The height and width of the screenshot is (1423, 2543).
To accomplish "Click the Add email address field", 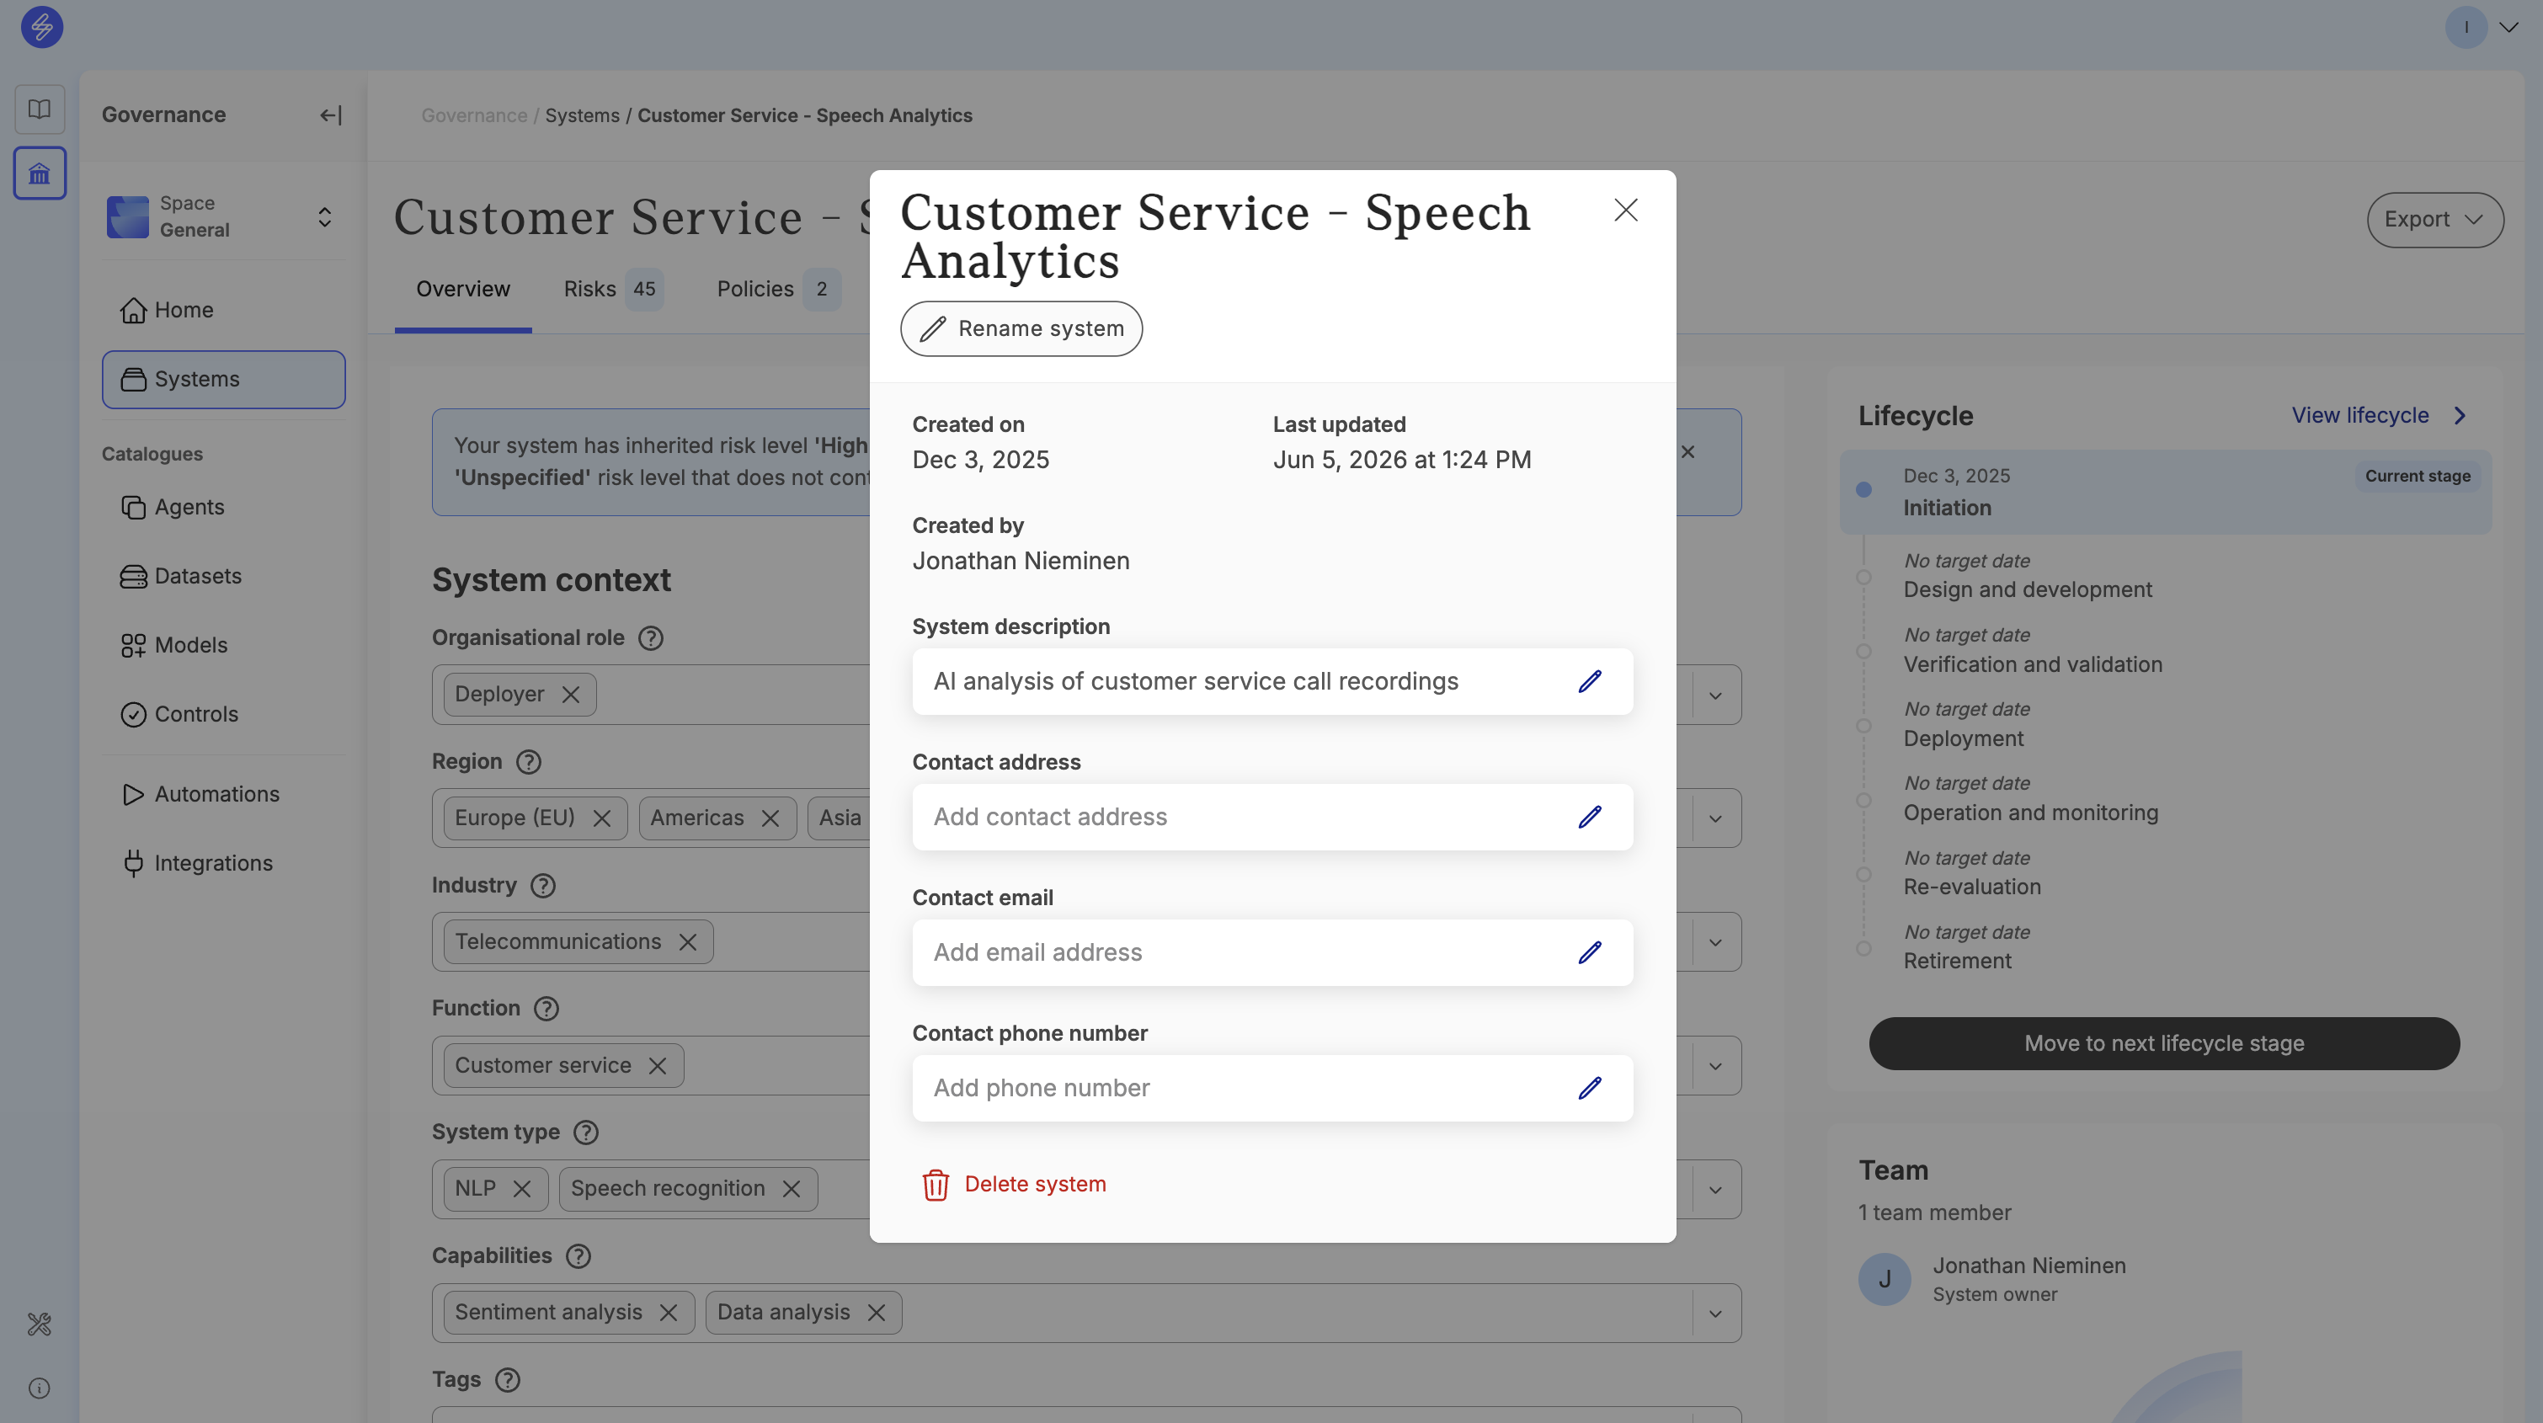I will 1272,952.
